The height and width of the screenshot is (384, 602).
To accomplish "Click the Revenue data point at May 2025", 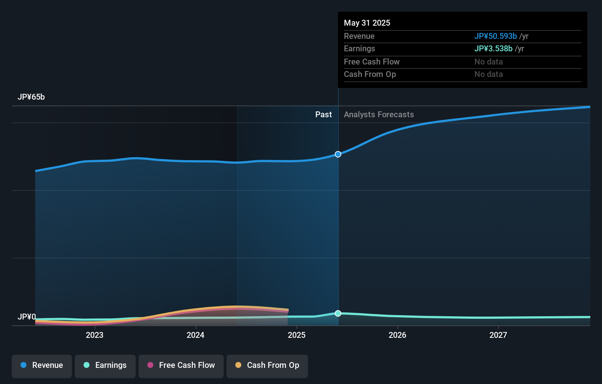I will 338,154.
